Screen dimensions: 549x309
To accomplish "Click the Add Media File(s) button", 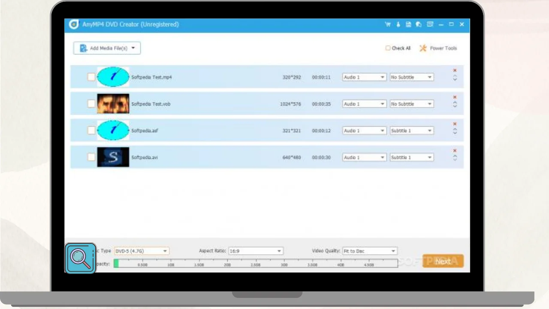I will click(x=107, y=48).
